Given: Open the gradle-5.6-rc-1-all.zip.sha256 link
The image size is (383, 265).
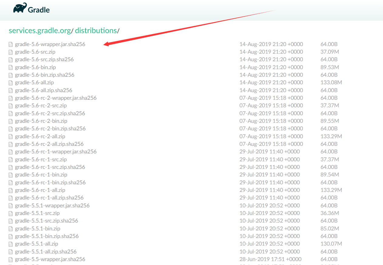Looking at the screenshot, I should [49, 198].
